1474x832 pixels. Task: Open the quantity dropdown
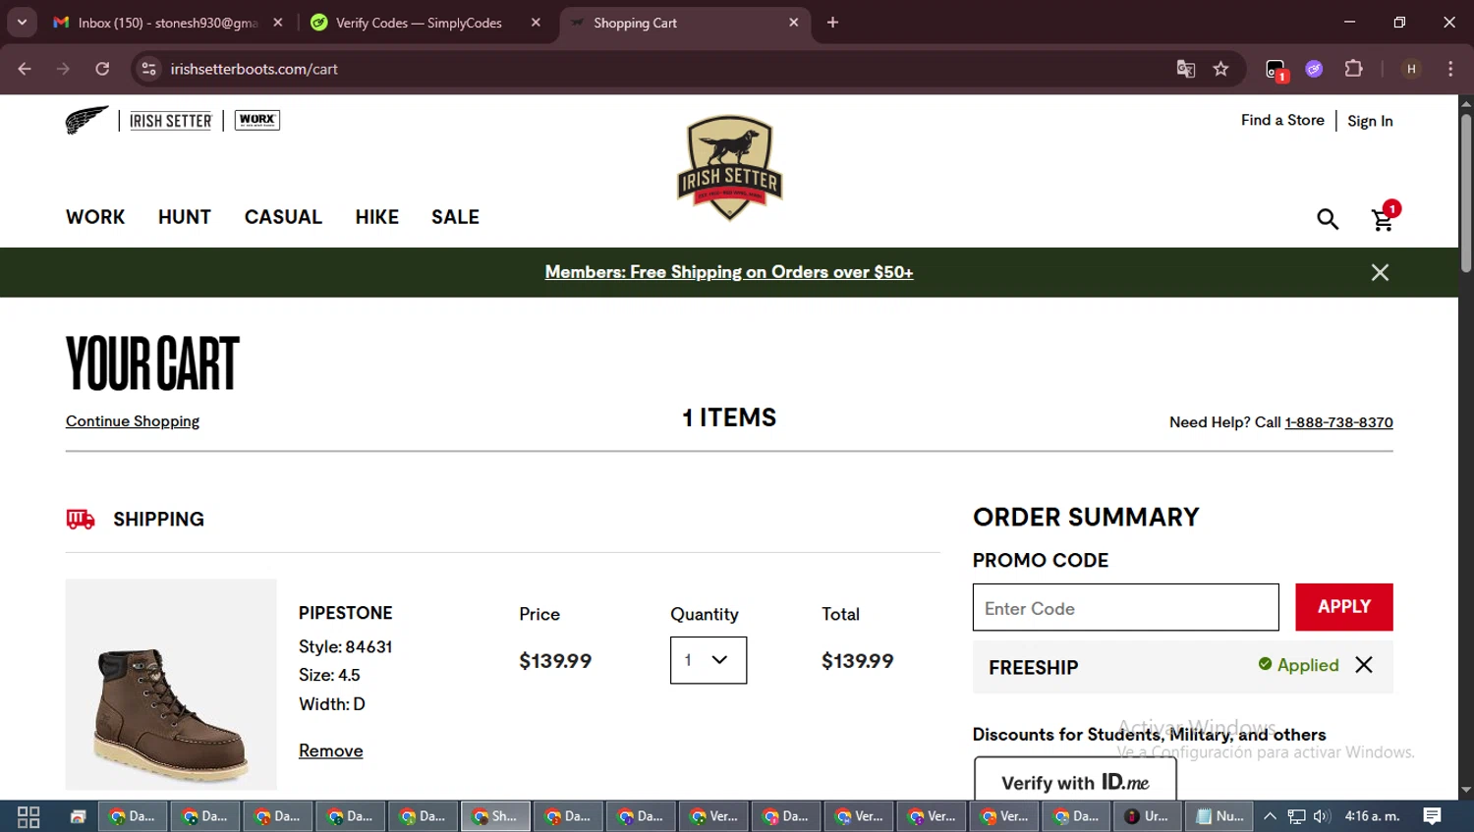(x=709, y=660)
